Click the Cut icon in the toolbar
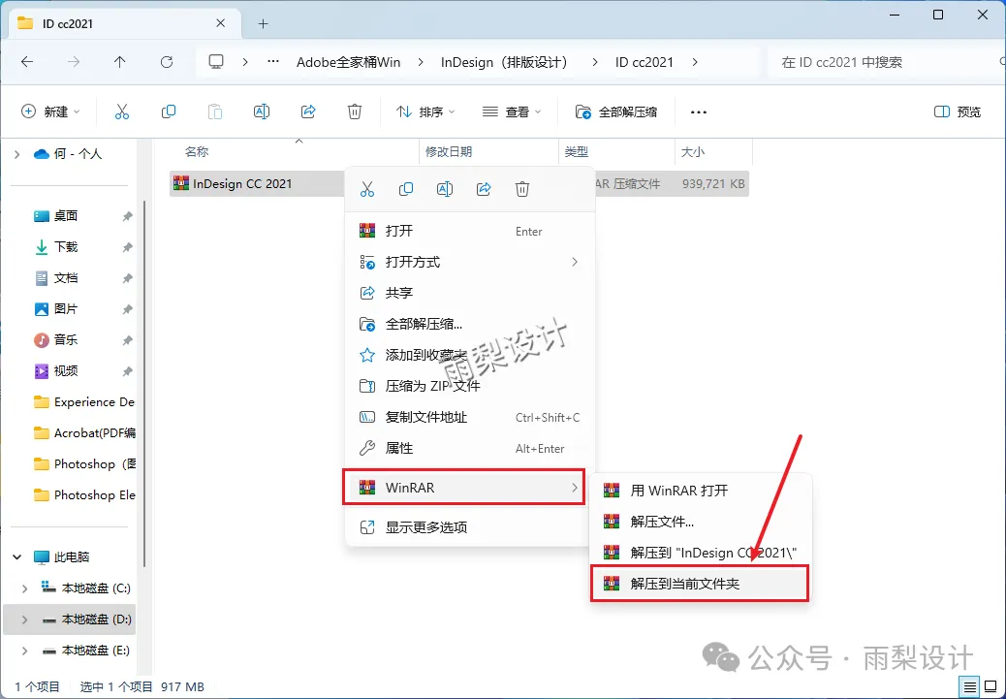Screen dimensions: 1006x699 pos(122,111)
